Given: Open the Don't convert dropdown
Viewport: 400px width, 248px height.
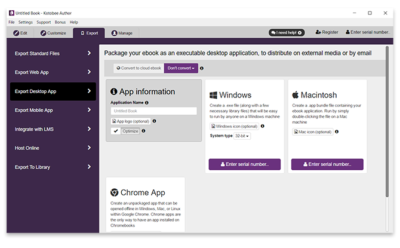Looking at the screenshot, I should point(181,68).
